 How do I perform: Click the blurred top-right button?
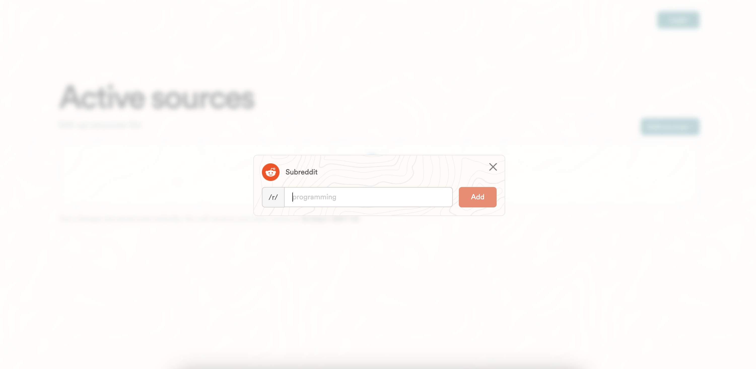click(678, 20)
